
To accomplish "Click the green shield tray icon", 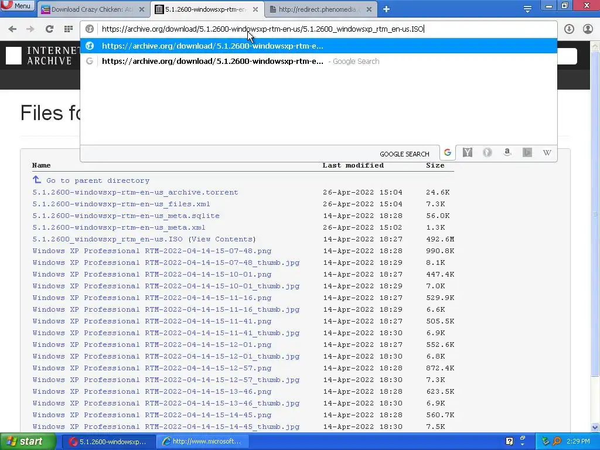I will click(546, 441).
